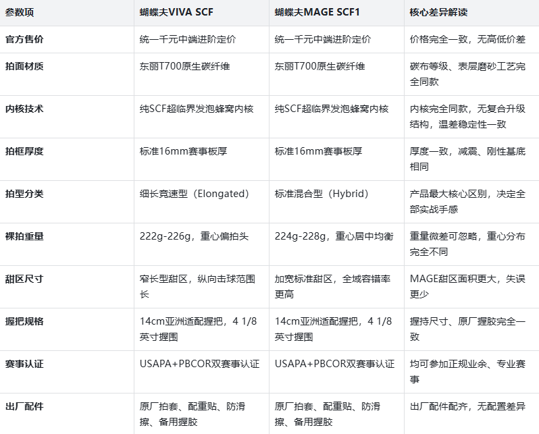Select the 内核技术 row label

24,109
